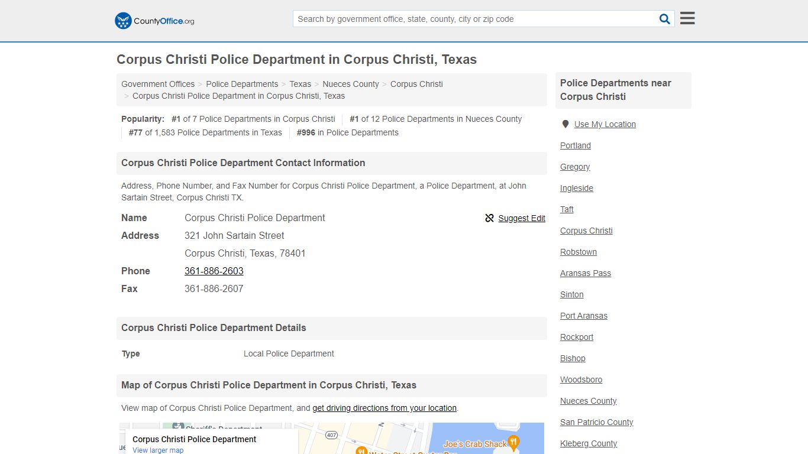The width and height of the screenshot is (808, 454).
Task: Click Corpus Christi, Texas, 78401 text
Action: tap(245, 253)
